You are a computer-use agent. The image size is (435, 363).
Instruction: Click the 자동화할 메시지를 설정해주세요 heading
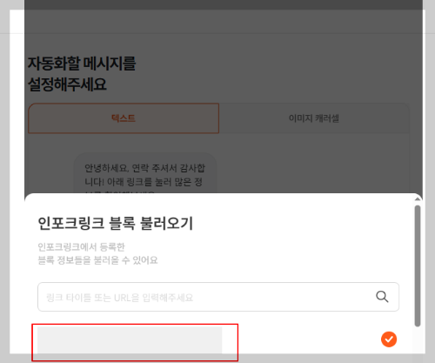82,74
